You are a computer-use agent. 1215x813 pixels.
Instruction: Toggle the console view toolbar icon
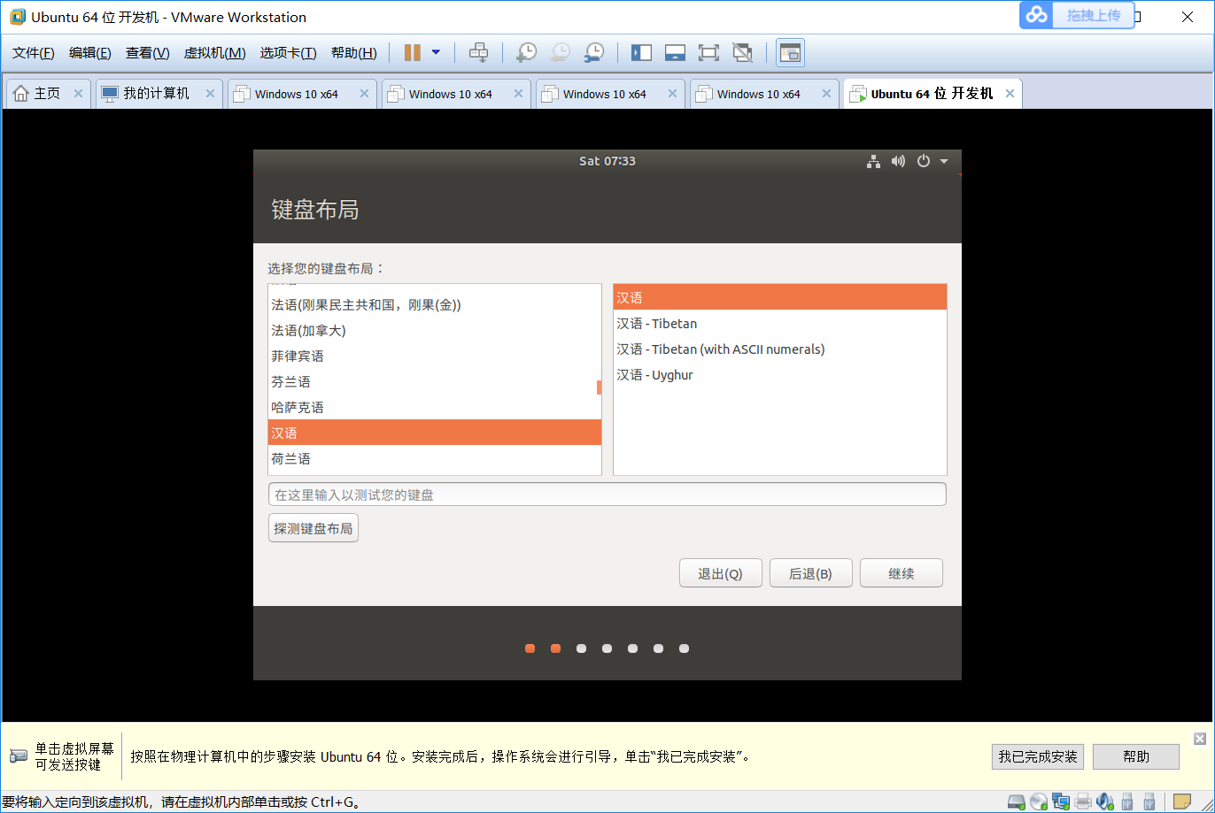click(x=790, y=53)
